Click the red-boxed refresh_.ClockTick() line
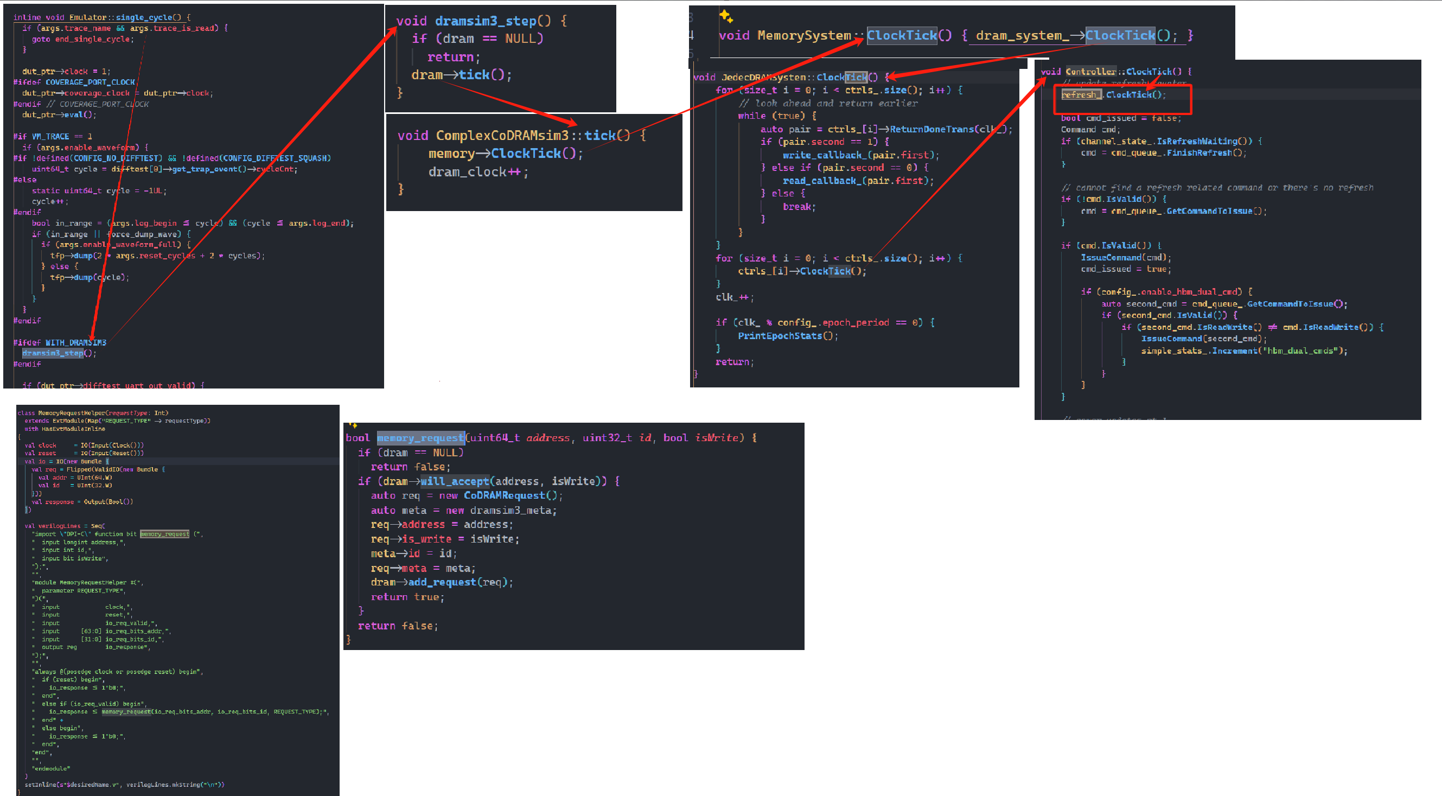The height and width of the screenshot is (796, 1442). coord(1113,94)
